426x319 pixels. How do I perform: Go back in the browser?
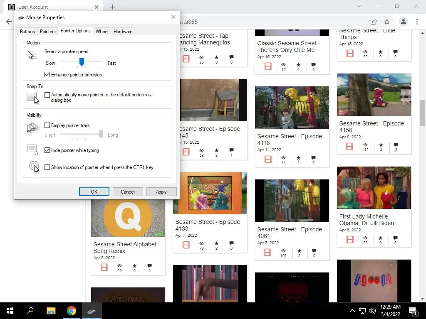pos(9,22)
